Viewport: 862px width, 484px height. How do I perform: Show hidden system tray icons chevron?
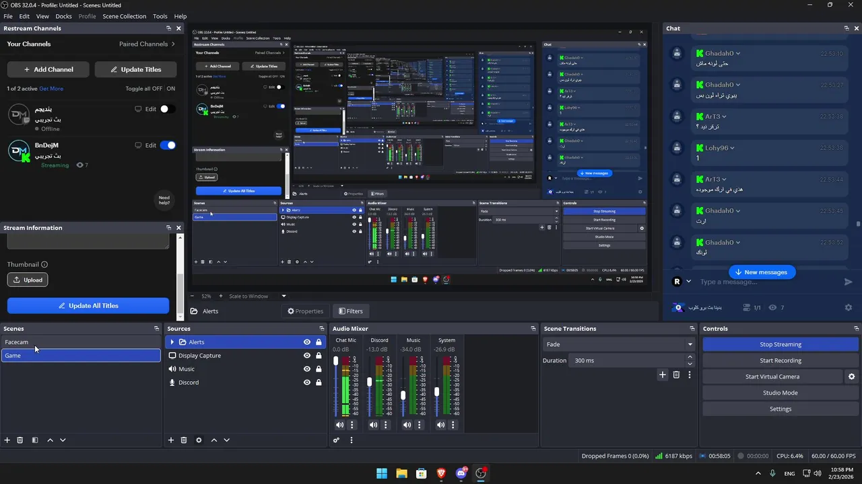click(x=758, y=473)
